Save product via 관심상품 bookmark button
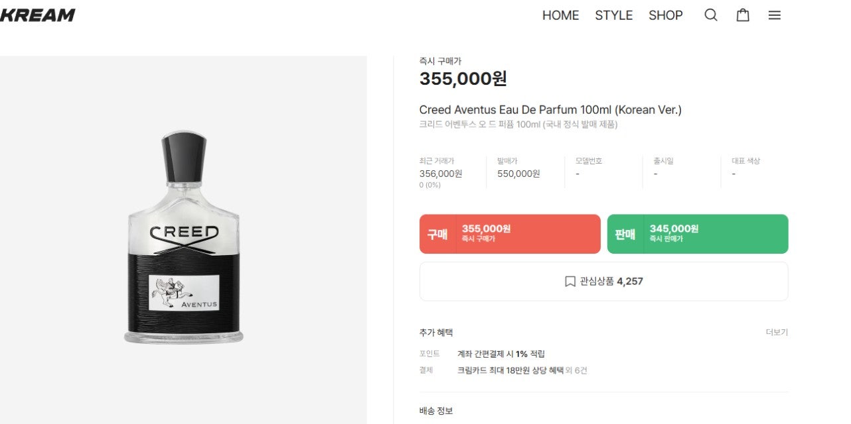 point(603,281)
